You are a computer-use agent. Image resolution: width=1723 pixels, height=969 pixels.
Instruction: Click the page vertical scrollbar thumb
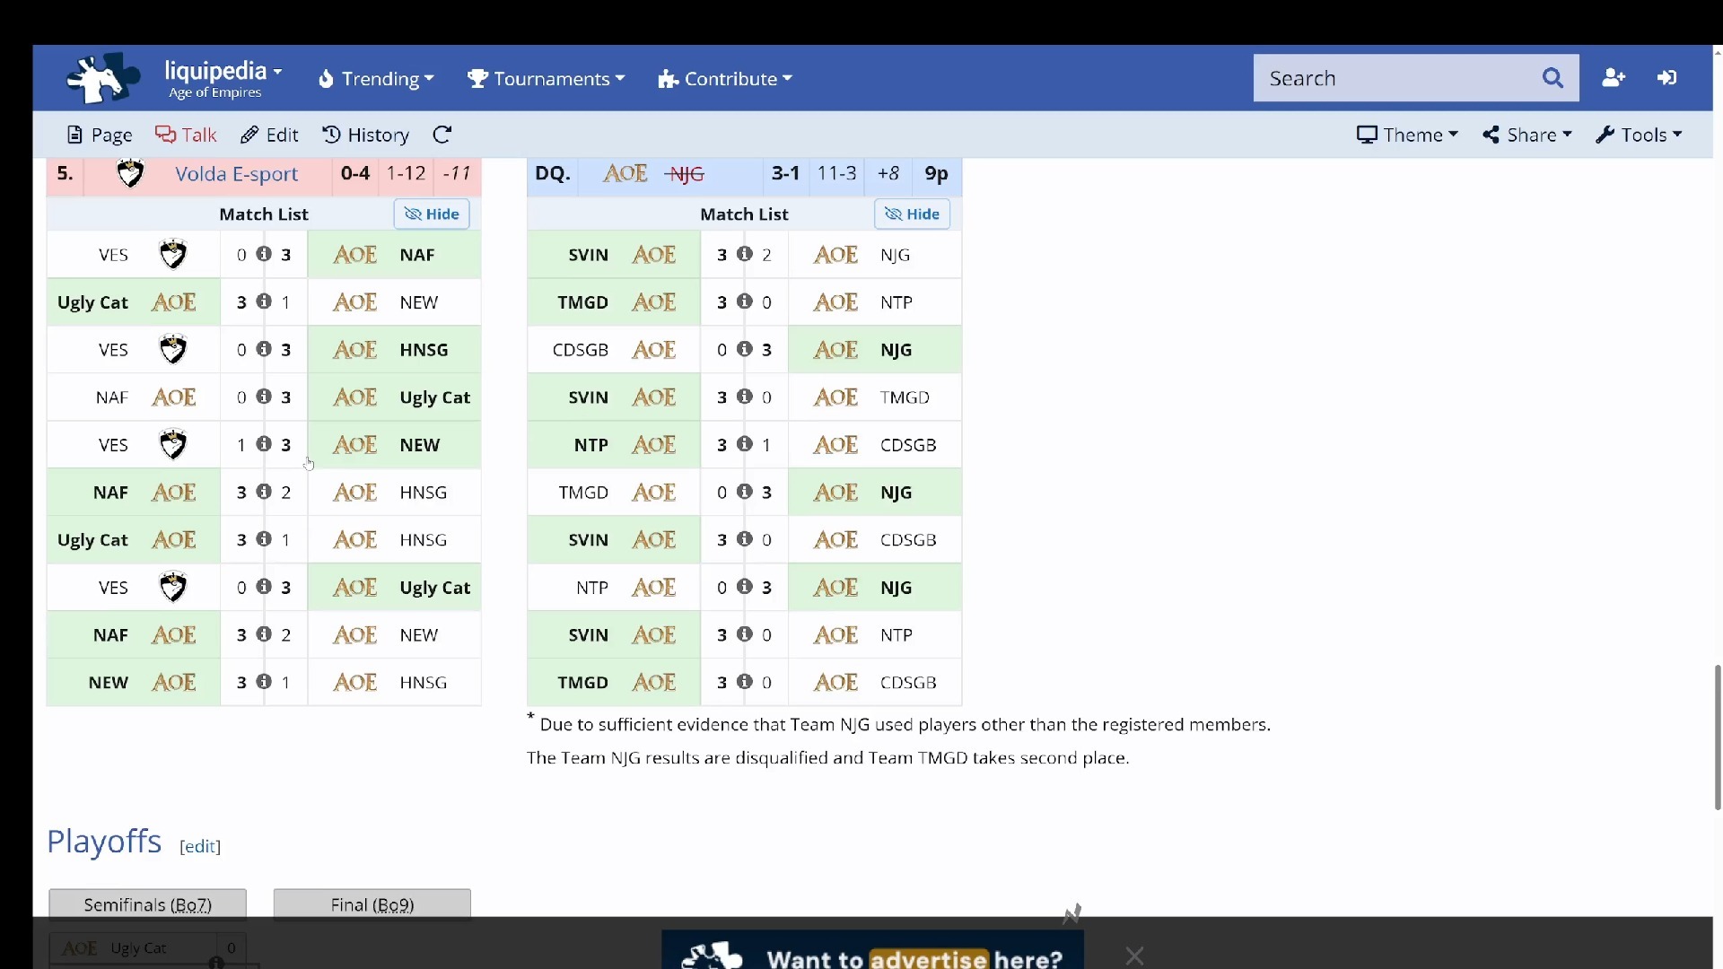1718,738
